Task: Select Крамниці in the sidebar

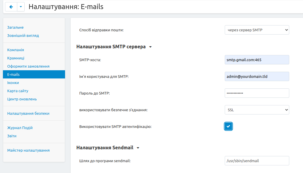Action: pyautogui.click(x=16, y=58)
